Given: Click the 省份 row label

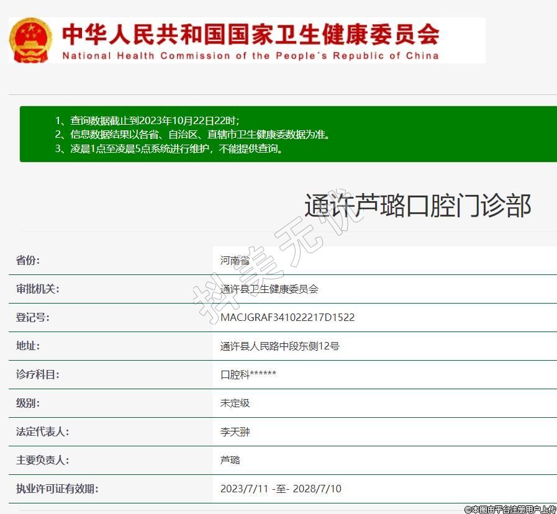Looking at the screenshot, I should tap(28, 260).
